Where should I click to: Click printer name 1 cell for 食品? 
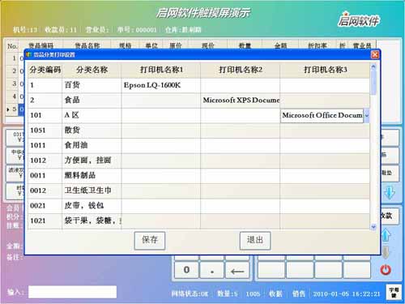click(161, 101)
